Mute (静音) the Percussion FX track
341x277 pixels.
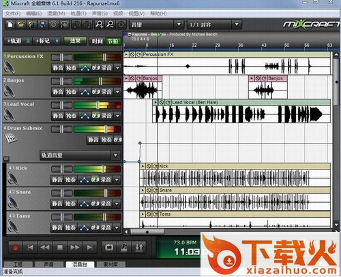coord(58,68)
